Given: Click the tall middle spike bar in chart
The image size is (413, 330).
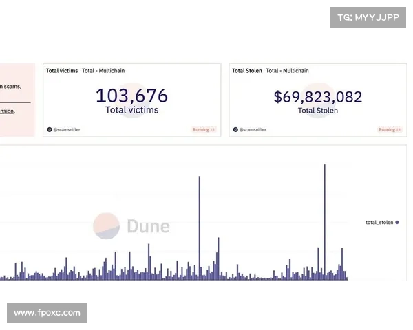Looking at the screenshot, I should pyautogui.click(x=200, y=227).
